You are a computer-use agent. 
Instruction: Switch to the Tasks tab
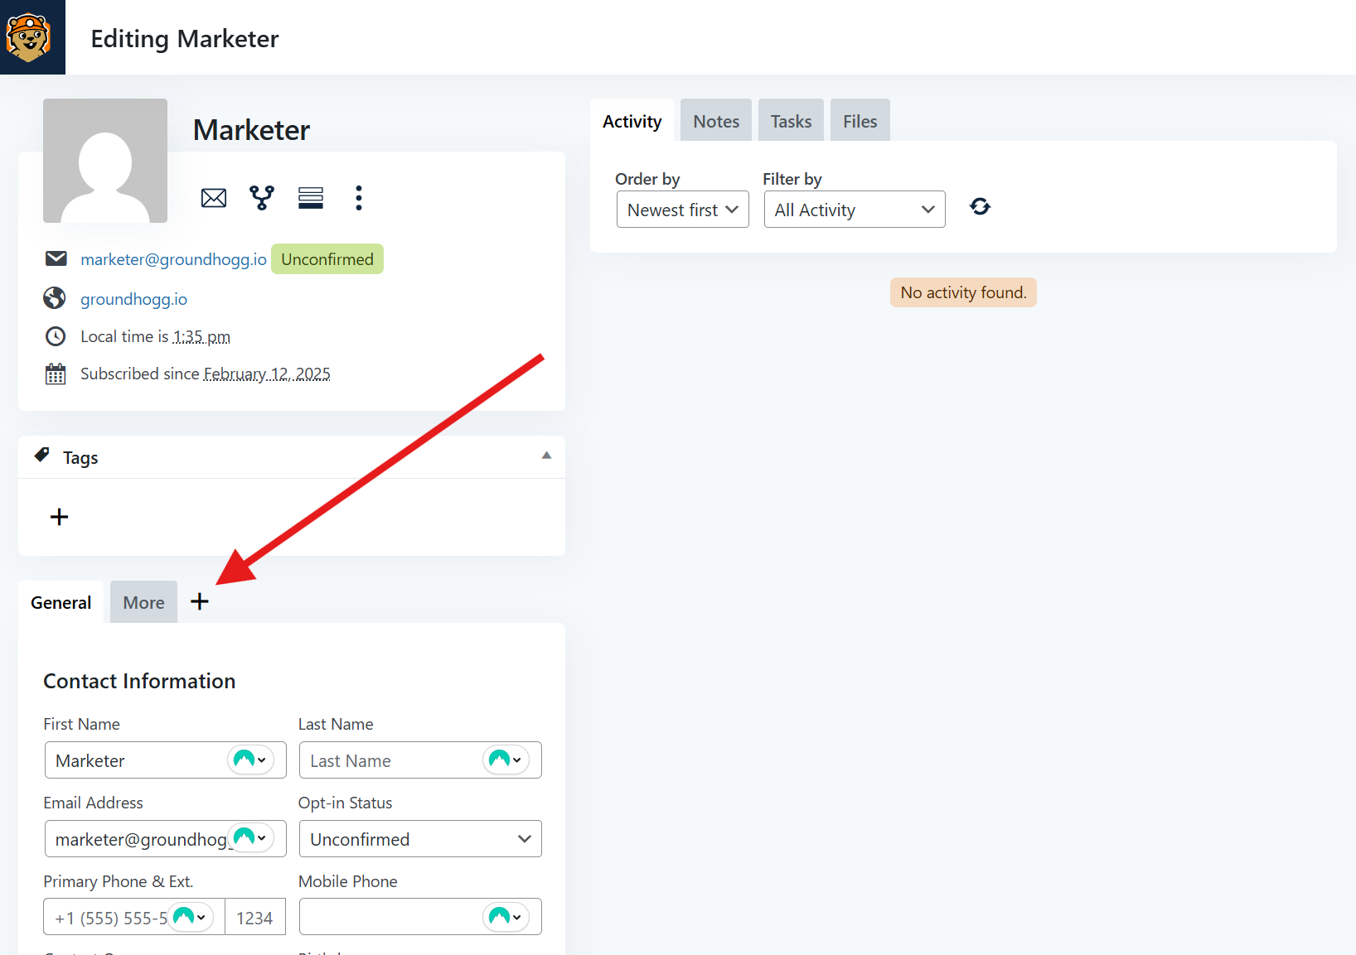point(791,121)
